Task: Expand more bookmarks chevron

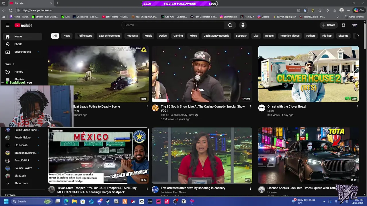Action: tap(337, 17)
